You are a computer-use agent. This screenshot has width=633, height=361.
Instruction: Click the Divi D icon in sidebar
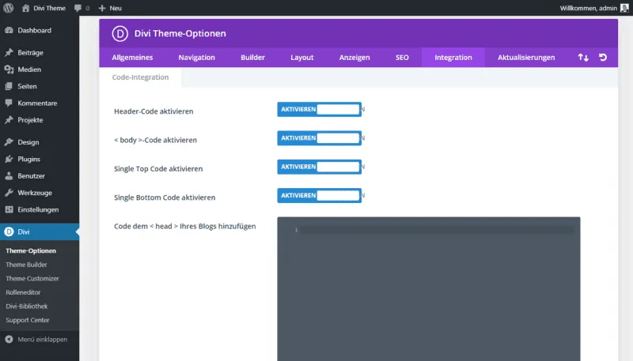[9, 231]
